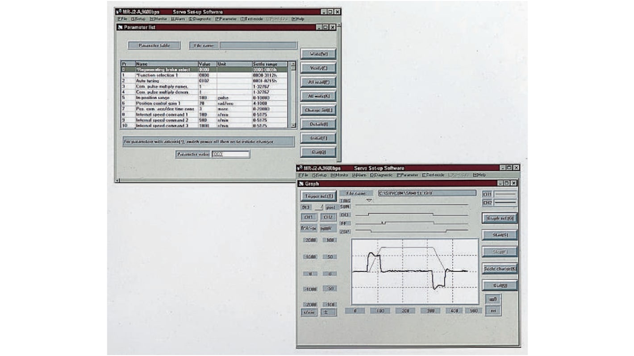Select the Regenerating brake select row

click(205, 70)
